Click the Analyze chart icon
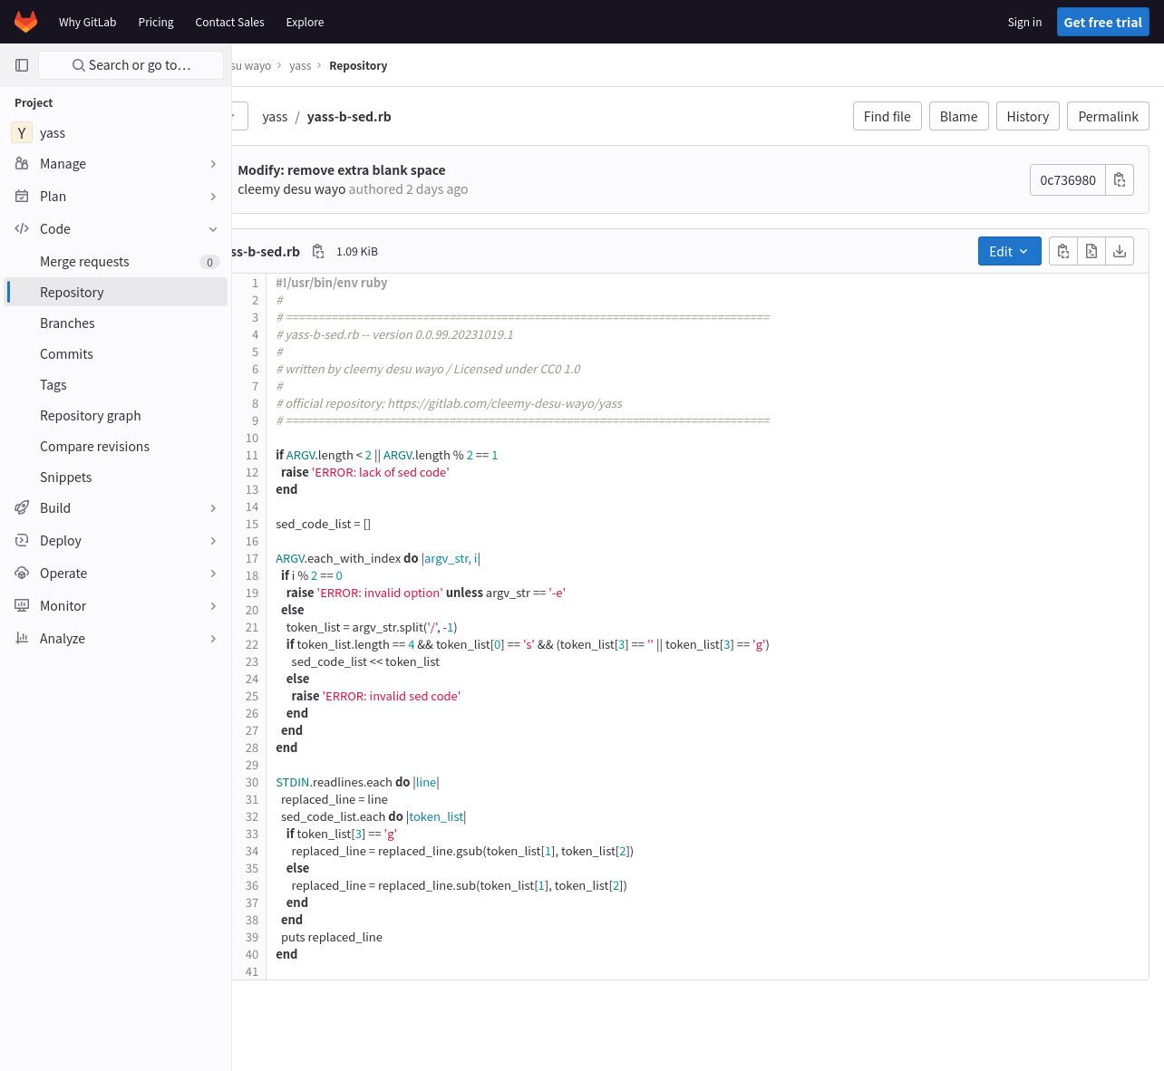The width and height of the screenshot is (1164, 1071). pyautogui.click(x=22, y=638)
